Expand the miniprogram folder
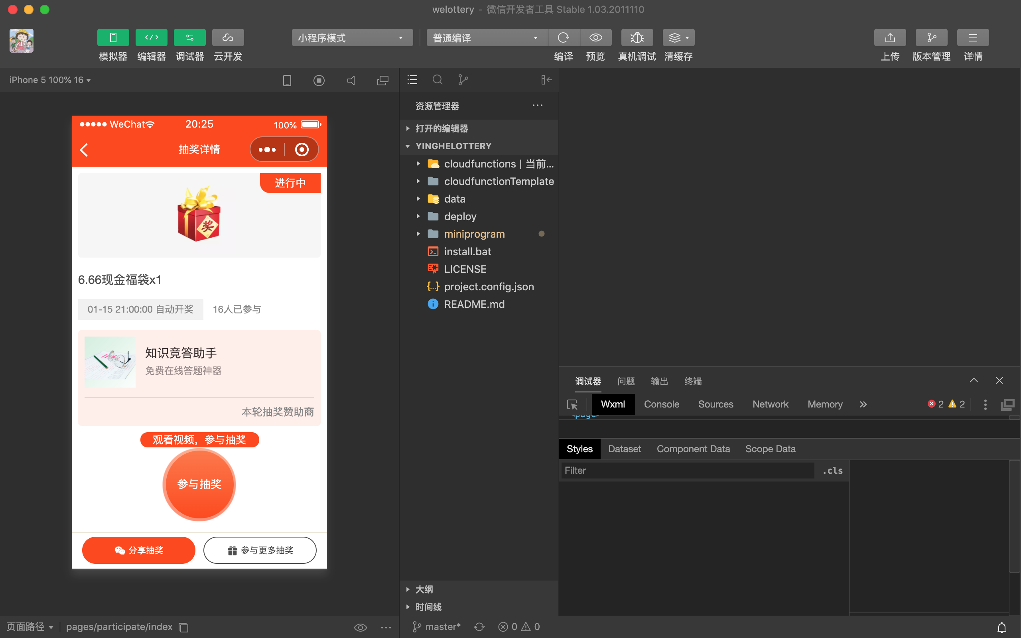 pos(474,234)
